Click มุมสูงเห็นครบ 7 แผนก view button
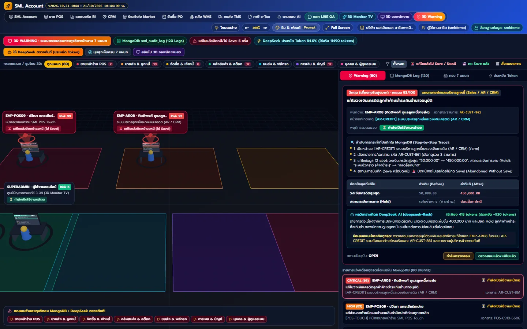Screen dimensions: 527x329 [108, 52]
